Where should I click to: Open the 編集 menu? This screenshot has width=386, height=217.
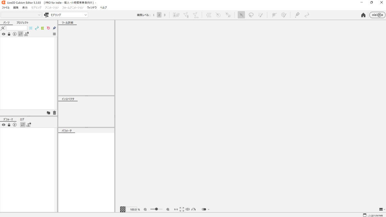16,7
